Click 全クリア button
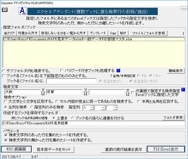 tap(9, 33)
